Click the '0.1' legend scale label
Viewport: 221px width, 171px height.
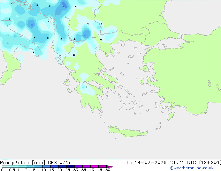4,170
